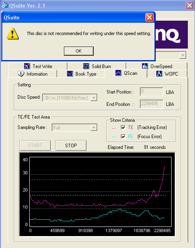Expand the Disc Speed dropdown
Viewport: 195px width, 248px height.
coord(94,98)
